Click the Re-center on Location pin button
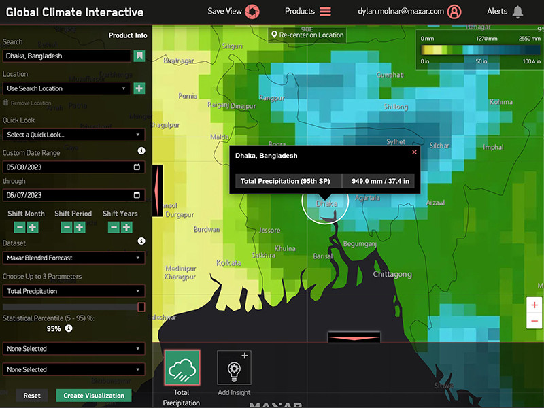The width and height of the screenshot is (544, 408). pyautogui.click(x=307, y=35)
